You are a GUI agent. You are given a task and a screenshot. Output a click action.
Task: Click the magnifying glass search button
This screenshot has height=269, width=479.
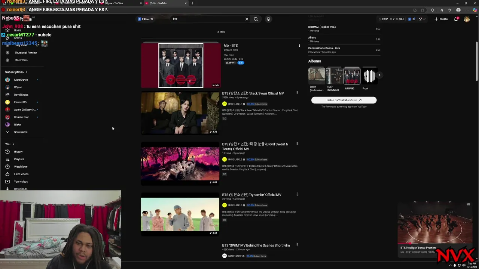(x=256, y=19)
